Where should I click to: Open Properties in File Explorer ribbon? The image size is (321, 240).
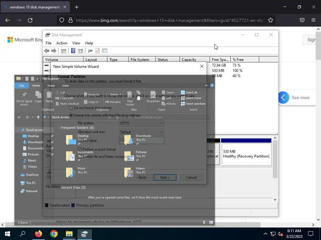click(x=153, y=97)
